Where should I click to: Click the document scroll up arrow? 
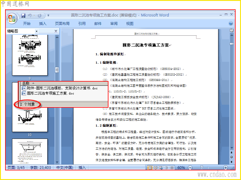pos(232,35)
